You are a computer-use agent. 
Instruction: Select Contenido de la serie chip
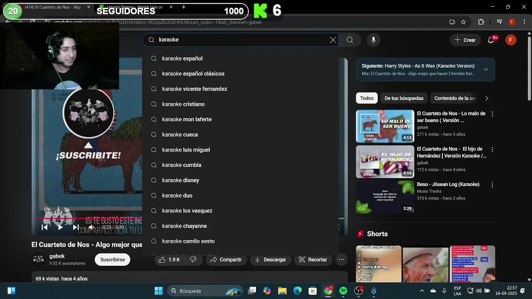(x=455, y=98)
